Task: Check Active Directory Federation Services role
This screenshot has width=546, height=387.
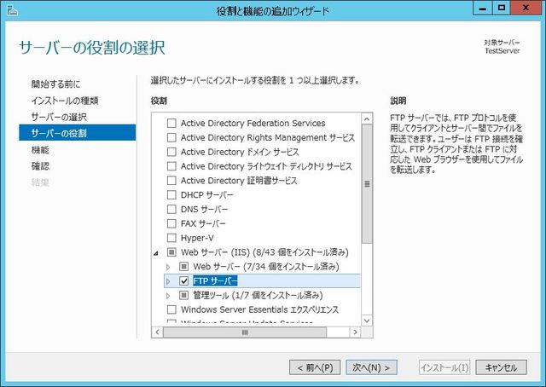Action: pos(171,124)
